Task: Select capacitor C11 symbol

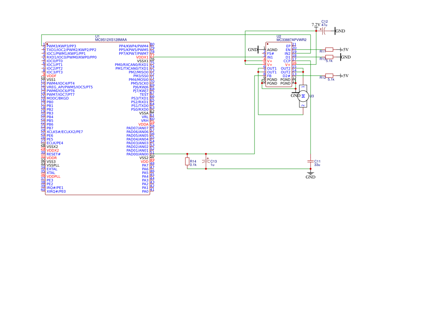Action: pos(310,161)
